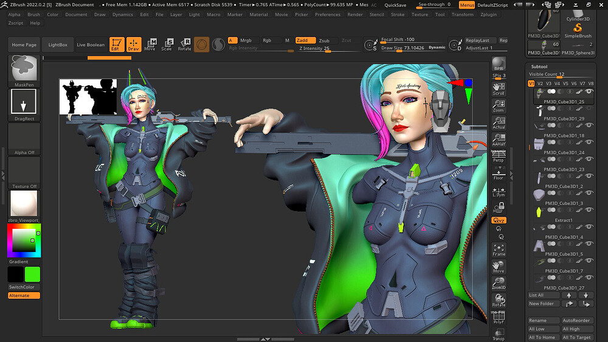Open the Alpha menu
The width and height of the screenshot is (608, 342).
coord(15,15)
